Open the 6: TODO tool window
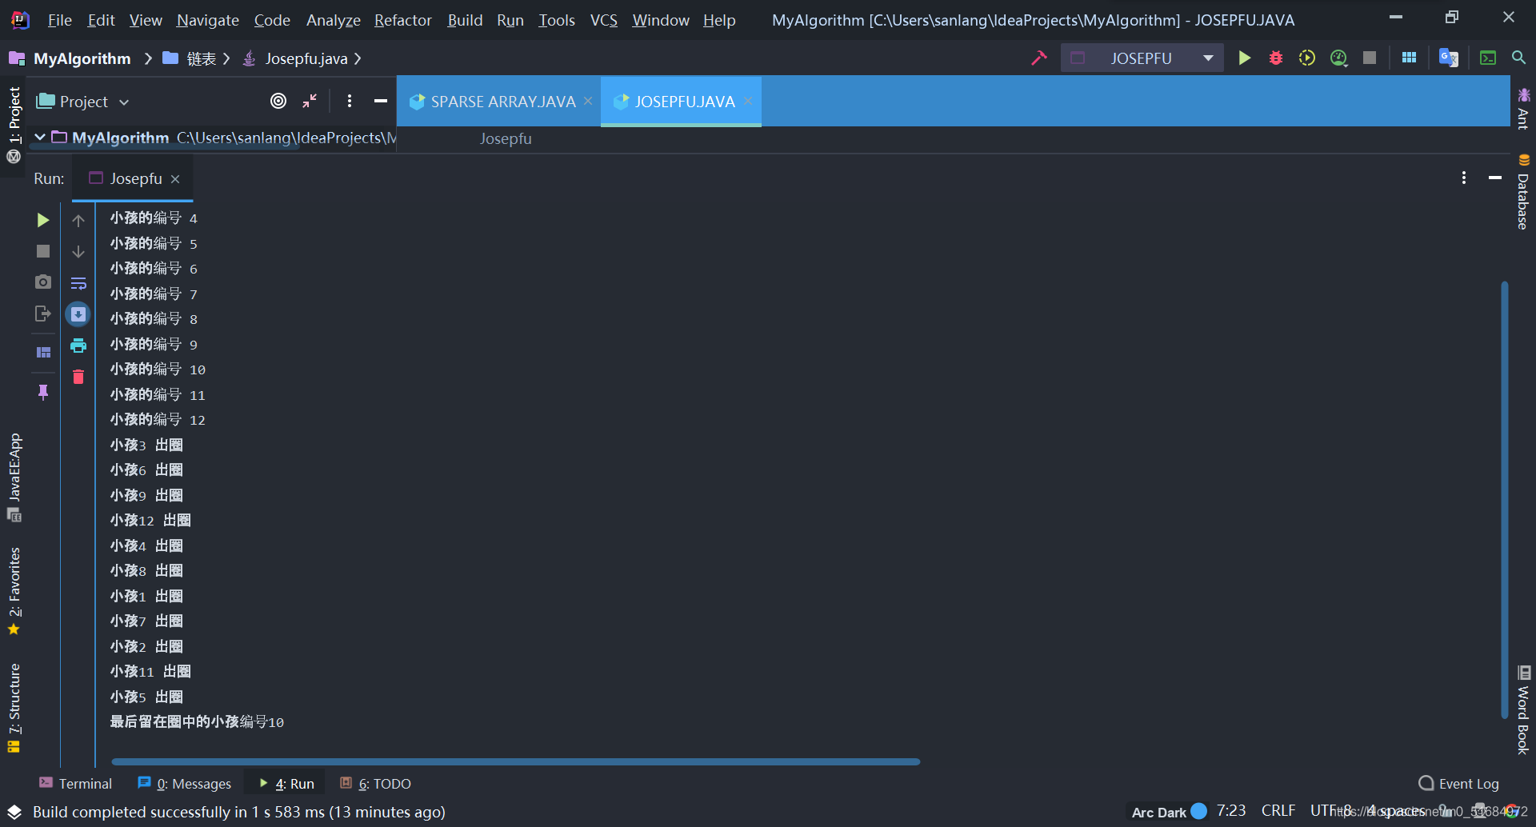 [375, 784]
